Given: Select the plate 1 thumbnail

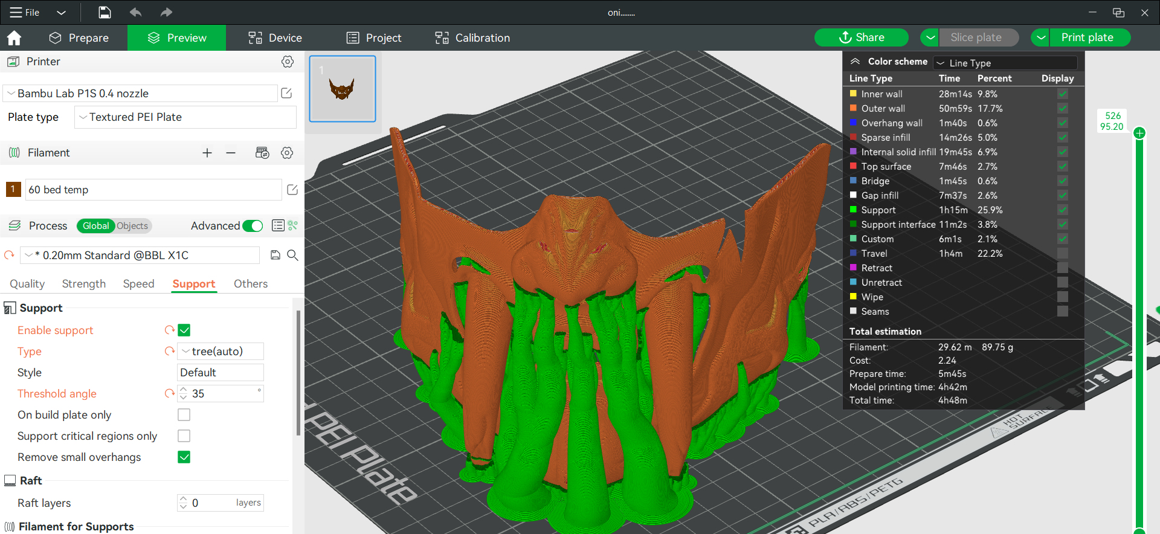Looking at the screenshot, I should tap(343, 89).
